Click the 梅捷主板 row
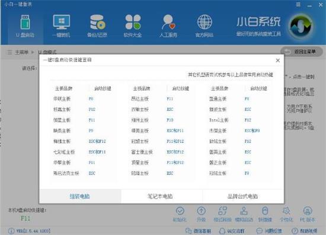Viewport: 326px width, 235px height. (83, 141)
